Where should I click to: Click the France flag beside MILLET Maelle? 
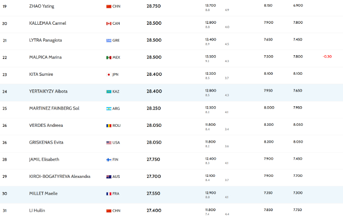(x=109, y=194)
